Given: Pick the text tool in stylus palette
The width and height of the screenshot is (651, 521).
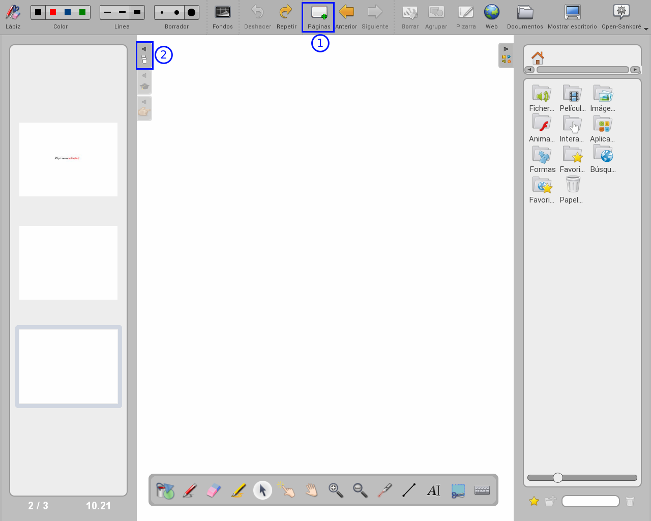Looking at the screenshot, I should (433, 490).
